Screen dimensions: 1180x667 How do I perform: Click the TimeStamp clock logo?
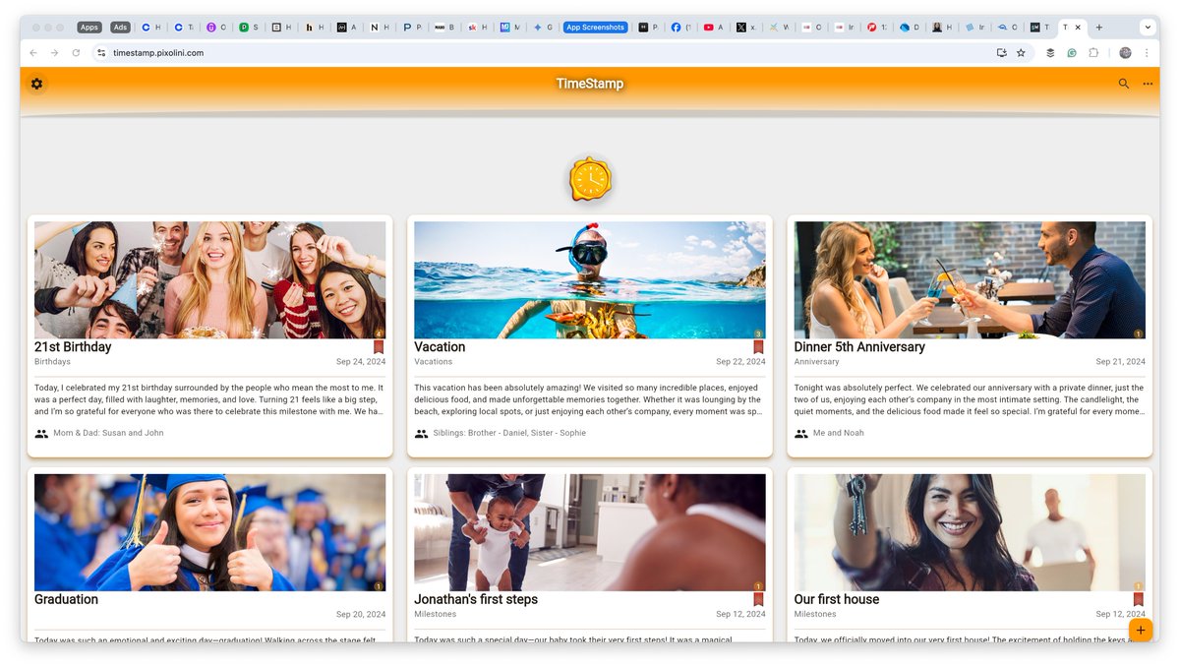(590, 179)
